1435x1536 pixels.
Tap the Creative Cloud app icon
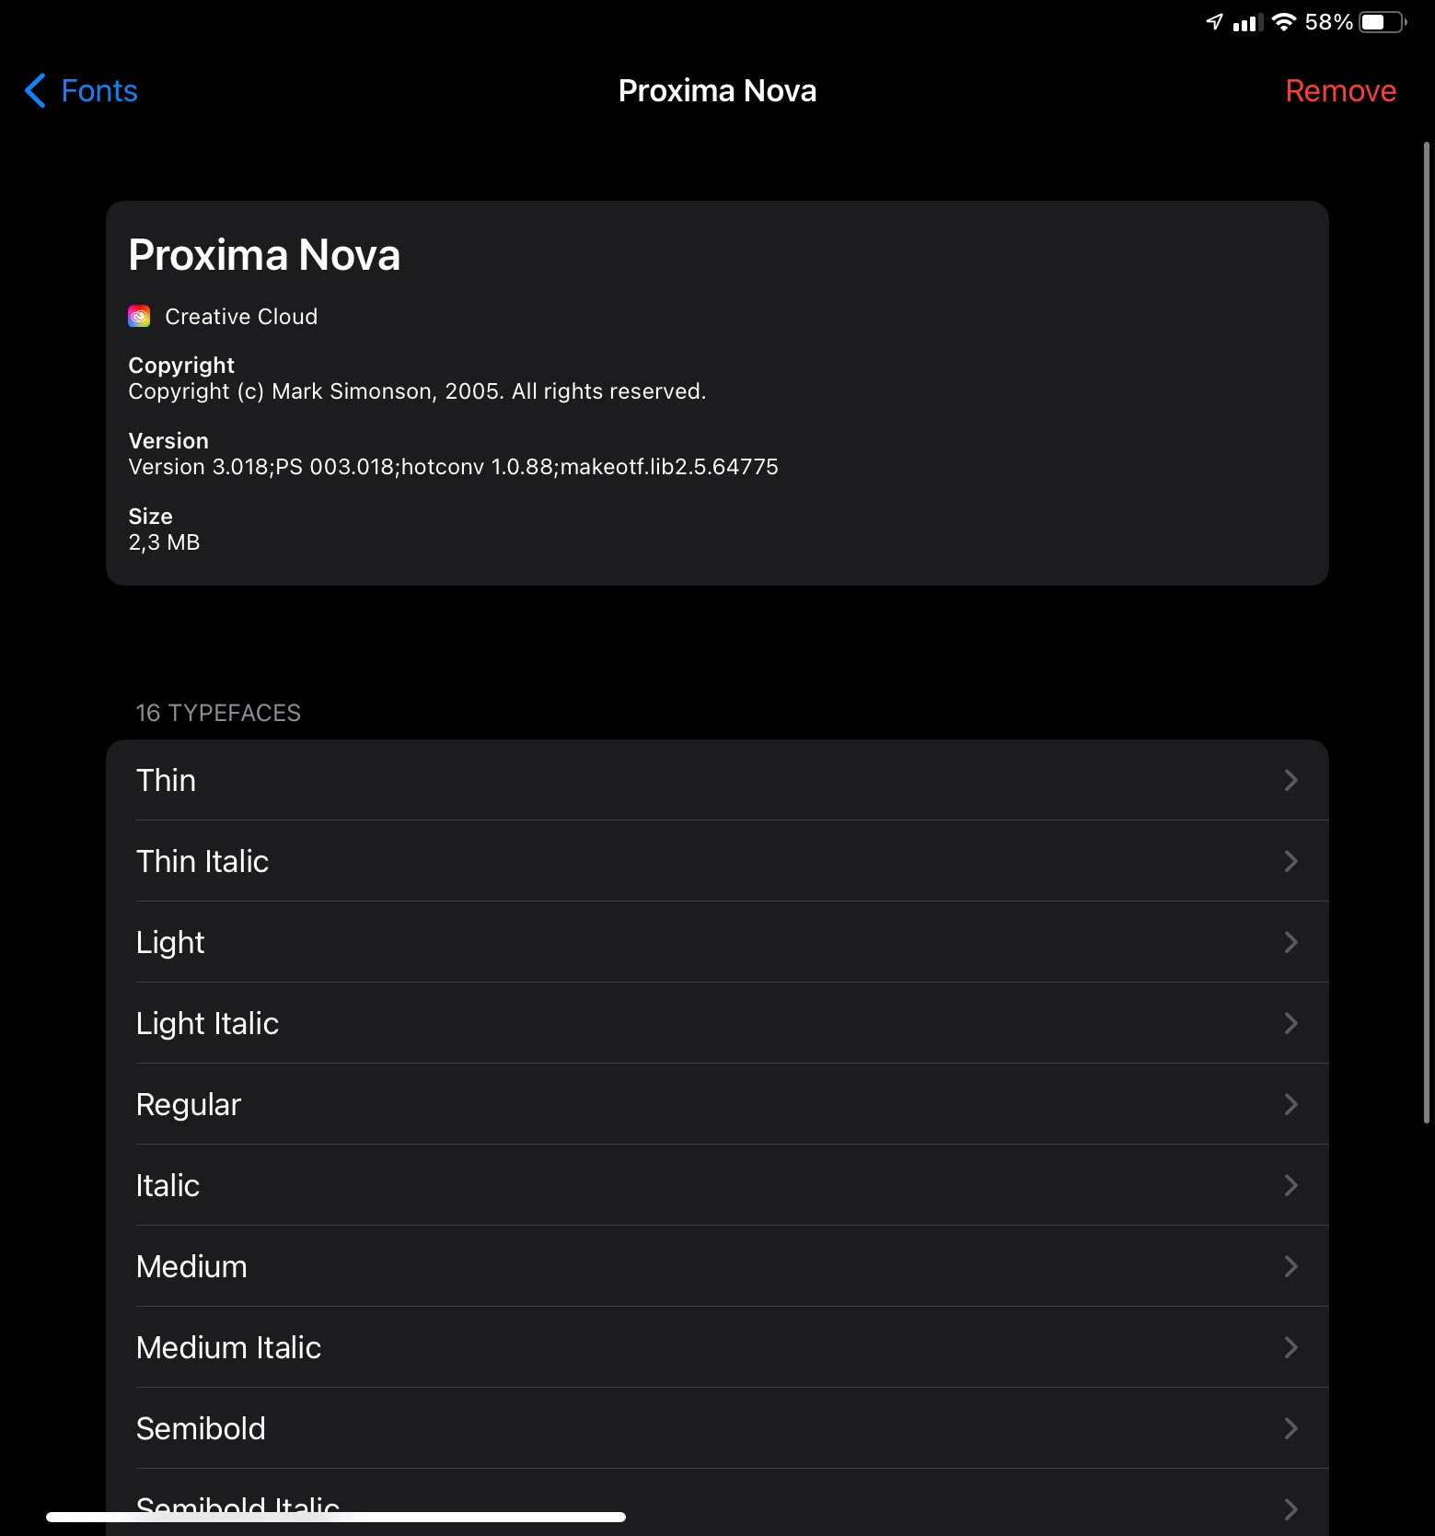[x=139, y=317]
